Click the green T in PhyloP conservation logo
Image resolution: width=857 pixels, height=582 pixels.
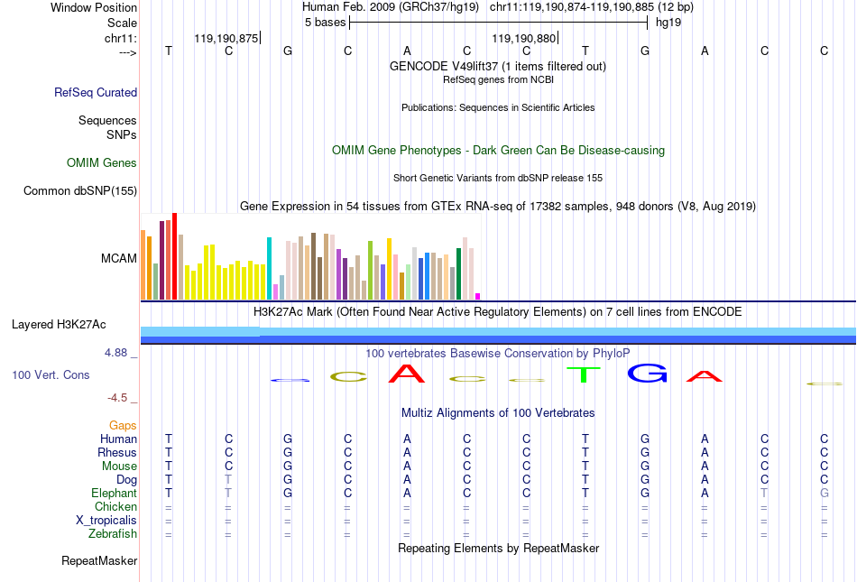(x=583, y=374)
